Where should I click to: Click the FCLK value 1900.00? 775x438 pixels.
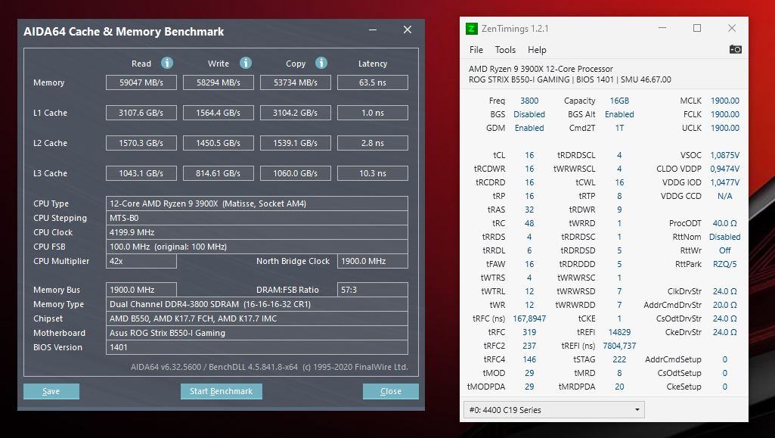coord(725,114)
